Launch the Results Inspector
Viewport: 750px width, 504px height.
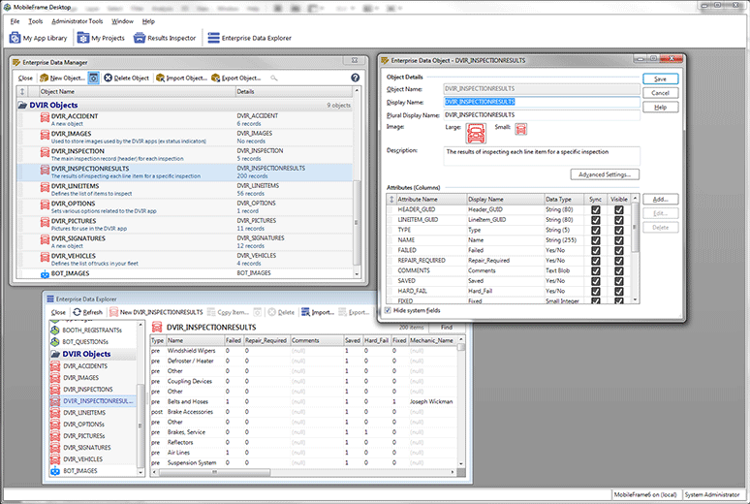(x=165, y=38)
